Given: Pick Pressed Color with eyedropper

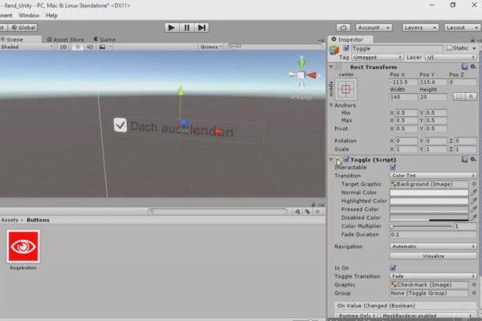Looking at the screenshot, I should point(474,209).
